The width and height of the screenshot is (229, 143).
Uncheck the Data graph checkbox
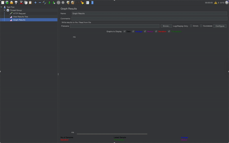(125, 31)
